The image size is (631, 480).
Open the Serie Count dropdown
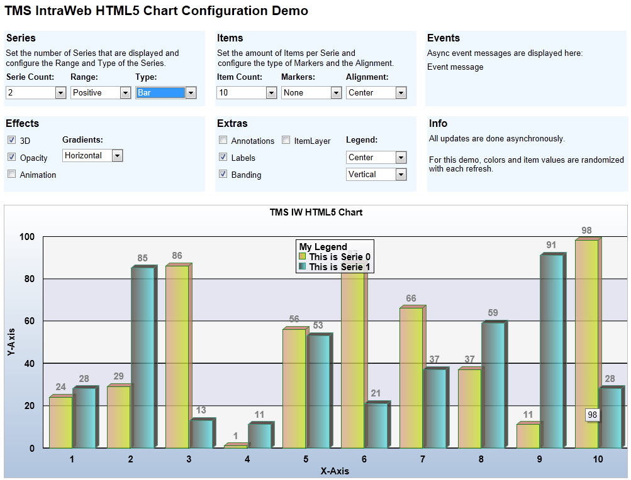click(36, 92)
